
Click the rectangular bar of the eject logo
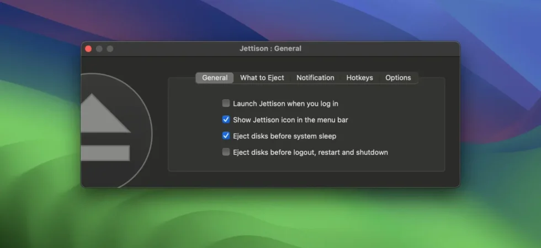(x=105, y=153)
